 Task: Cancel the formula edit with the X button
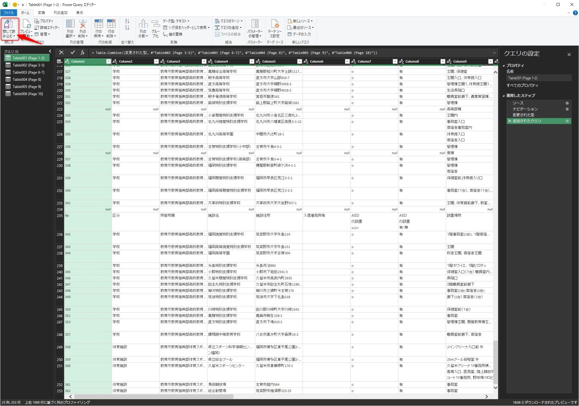[x=61, y=53]
